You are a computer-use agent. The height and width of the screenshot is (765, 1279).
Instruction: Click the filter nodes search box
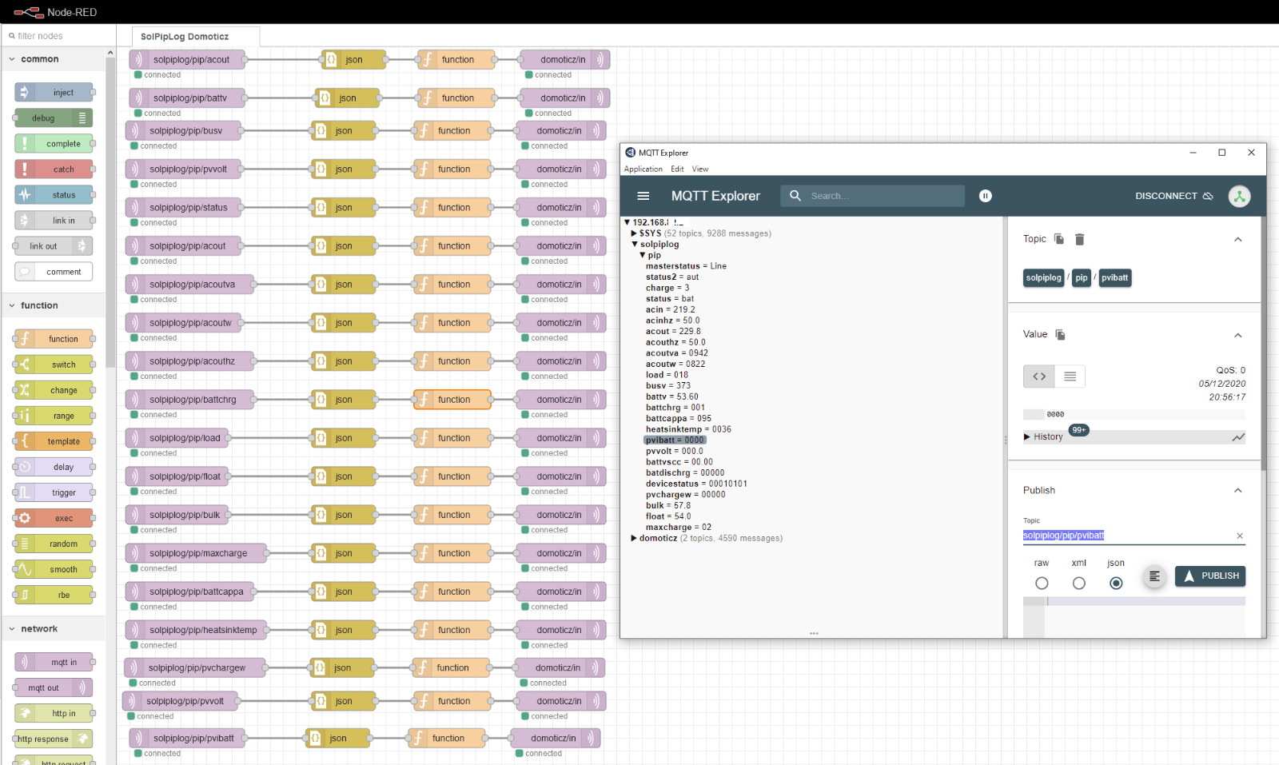pyautogui.click(x=58, y=36)
